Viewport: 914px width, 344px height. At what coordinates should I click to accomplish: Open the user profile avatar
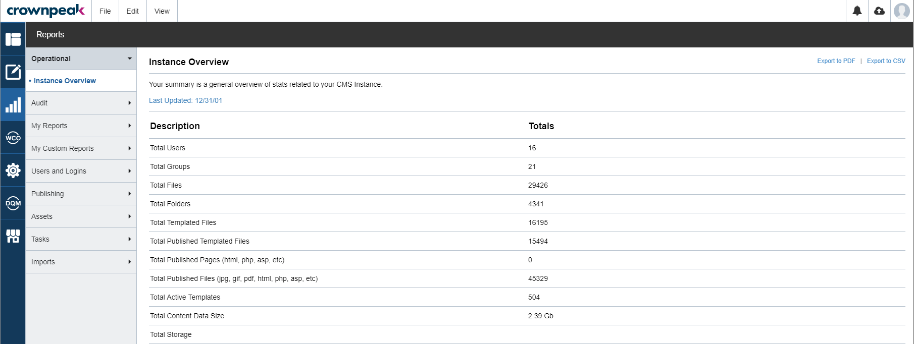[901, 11]
